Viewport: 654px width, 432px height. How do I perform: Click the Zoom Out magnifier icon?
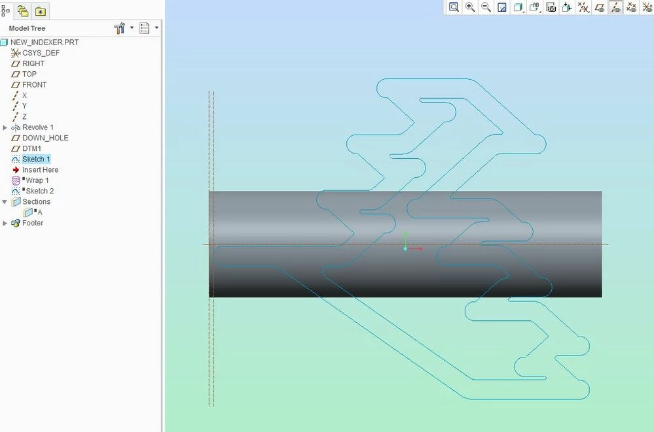tap(486, 7)
